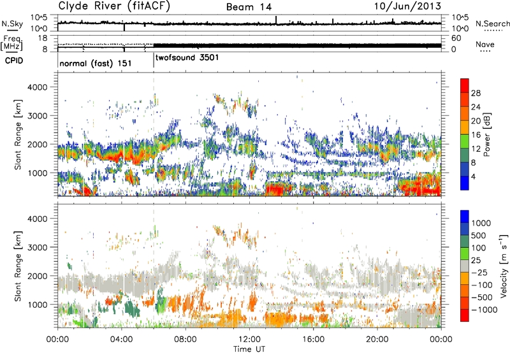
Task: Click the date '10/Jun/2013'
Action: 407,6
